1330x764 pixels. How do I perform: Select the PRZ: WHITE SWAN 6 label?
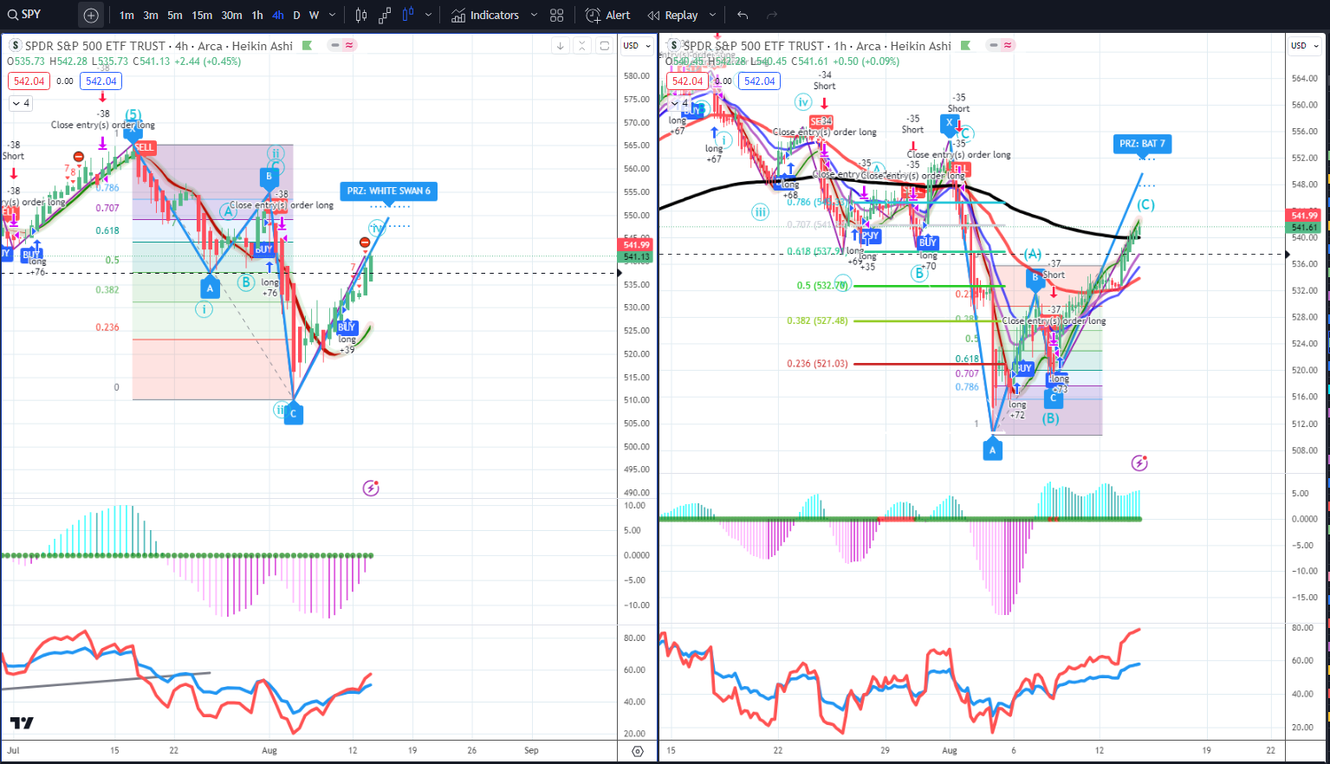[389, 191]
